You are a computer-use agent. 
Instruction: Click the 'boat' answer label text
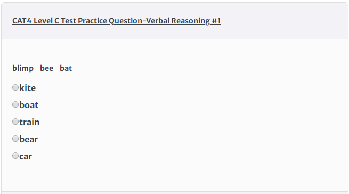[x=29, y=105]
